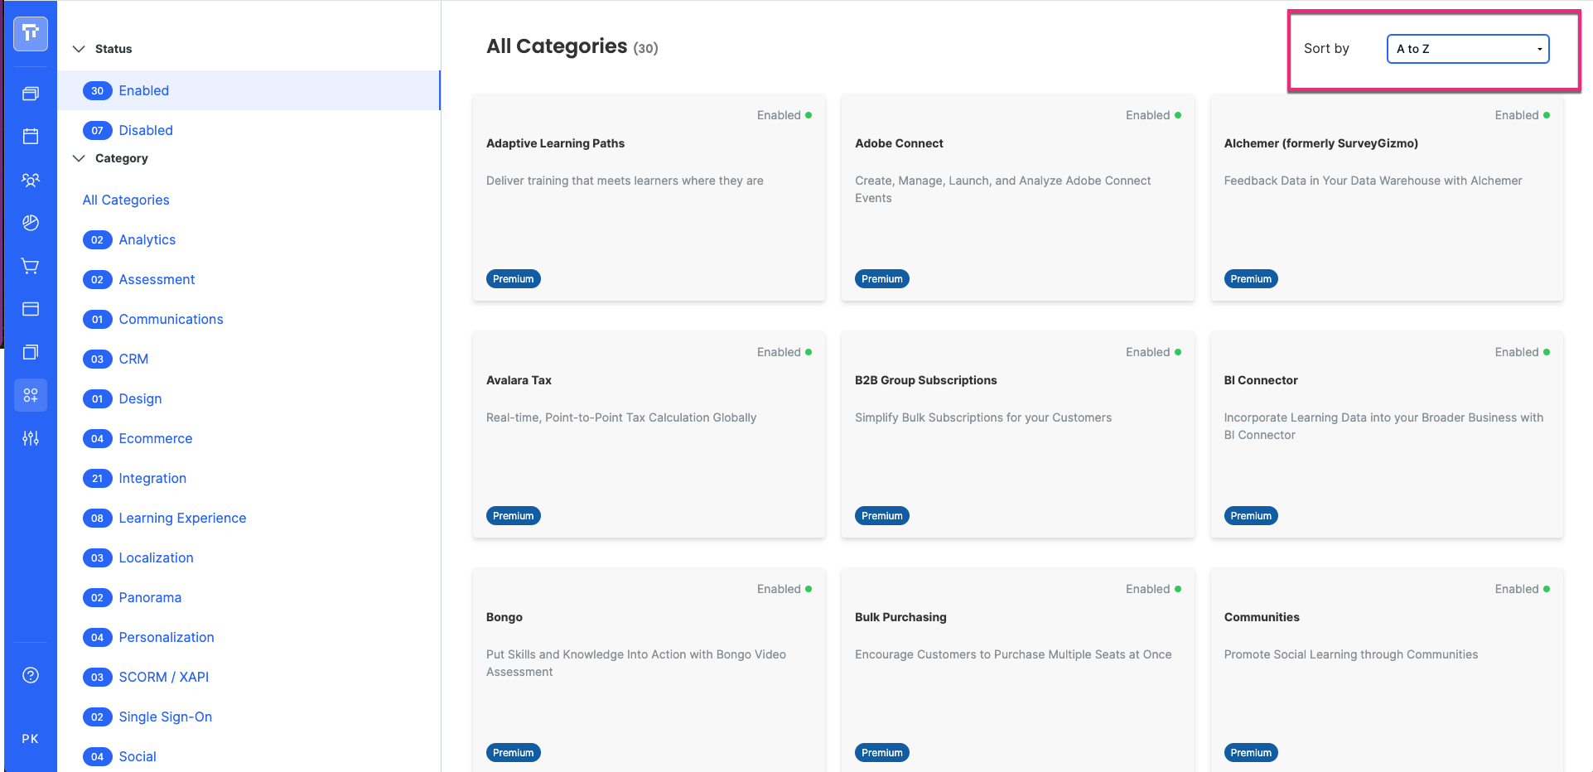1593x772 pixels.
Task: Open the content cards icon in sidebar
Action: pyautogui.click(x=31, y=94)
